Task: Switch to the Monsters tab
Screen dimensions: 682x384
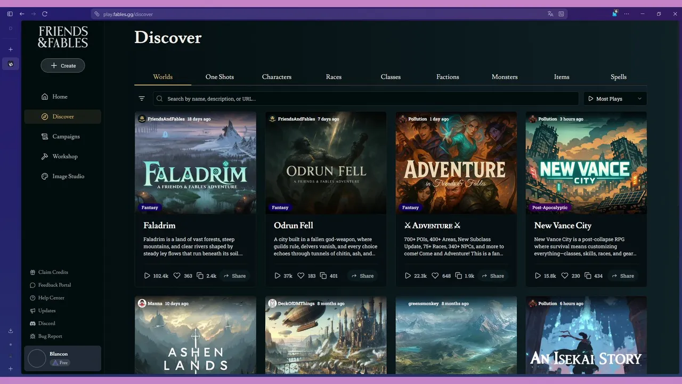Action: pyautogui.click(x=505, y=77)
